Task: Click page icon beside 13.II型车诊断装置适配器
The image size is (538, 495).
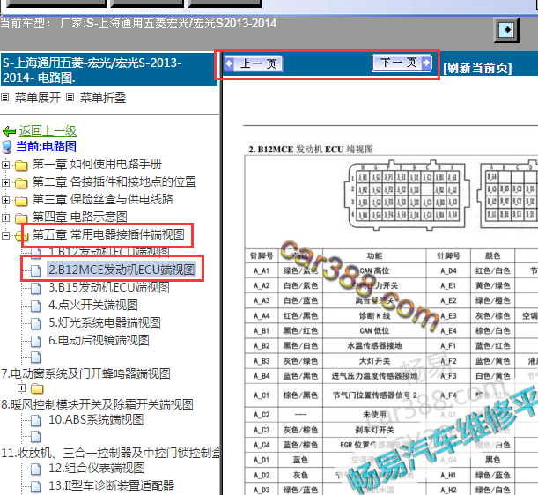Action: 36,486
